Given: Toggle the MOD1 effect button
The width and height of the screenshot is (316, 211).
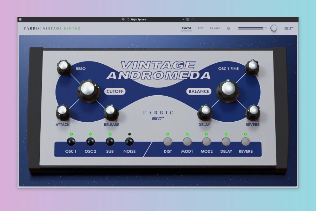Looking at the screenshot, I should [187, 141].
